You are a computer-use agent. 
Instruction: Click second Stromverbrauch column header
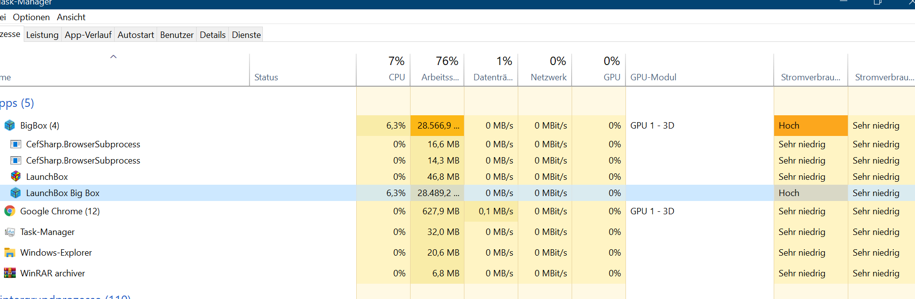[x=882, y=70]
